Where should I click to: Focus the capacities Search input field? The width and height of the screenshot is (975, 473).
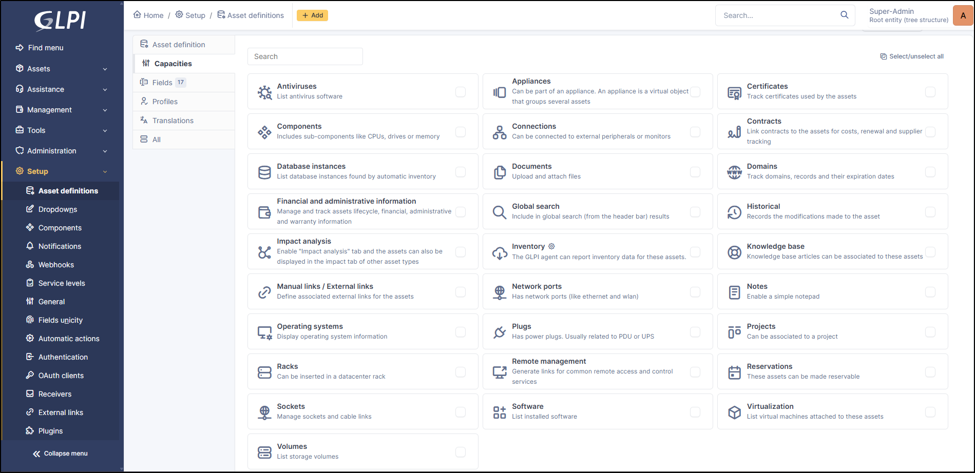[305, 56]
